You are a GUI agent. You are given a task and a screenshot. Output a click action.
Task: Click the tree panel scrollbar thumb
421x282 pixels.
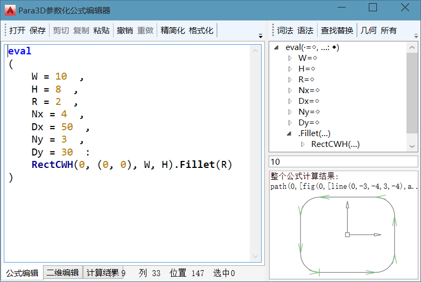click(412, 93)
